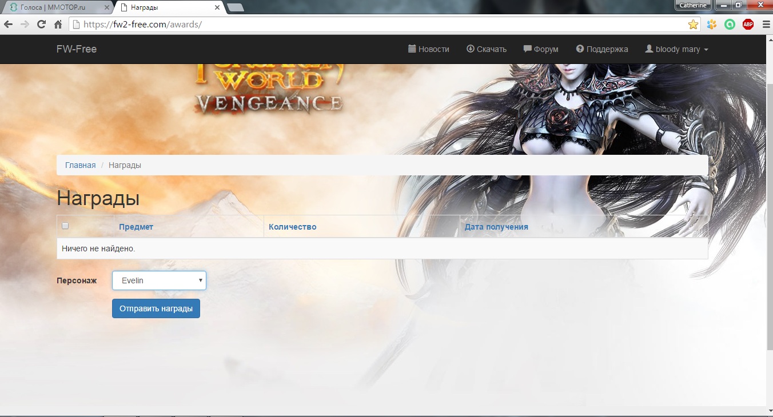
Task: Toggle the select-all checkbox in table header
Action: pos(65,226)
